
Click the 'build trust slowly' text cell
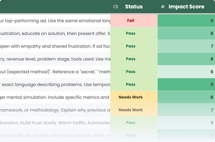55,123
